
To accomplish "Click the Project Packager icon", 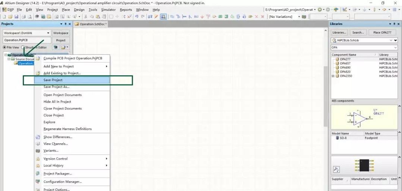I will (38, 174).
